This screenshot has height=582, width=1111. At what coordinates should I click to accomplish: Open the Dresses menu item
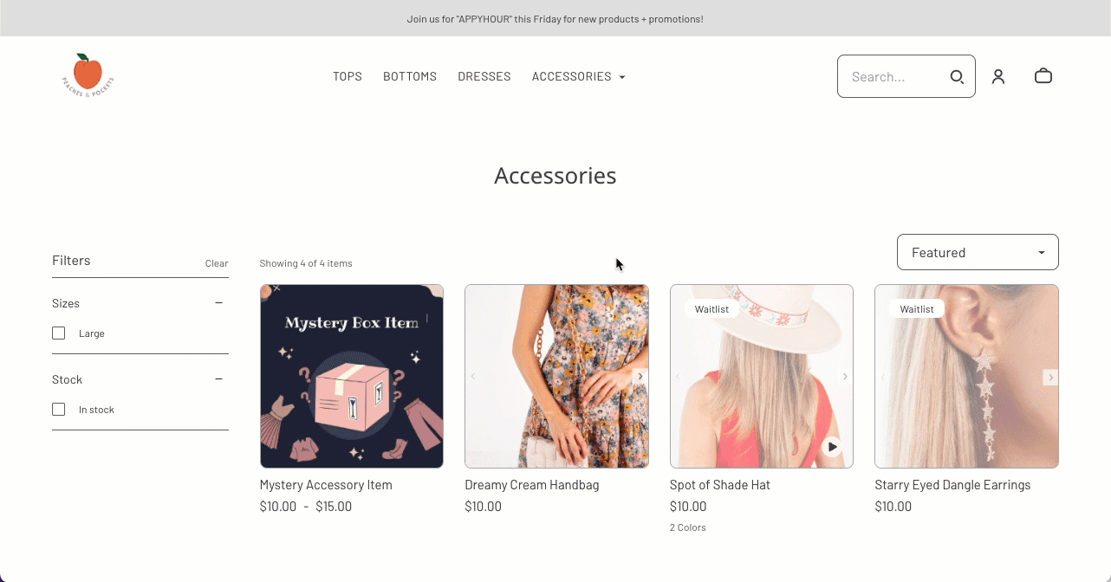[x=484, y=76]
